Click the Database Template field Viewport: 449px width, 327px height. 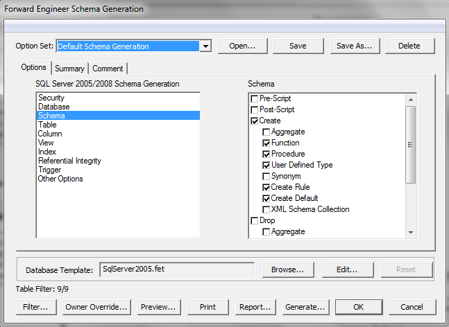[177, 269]
